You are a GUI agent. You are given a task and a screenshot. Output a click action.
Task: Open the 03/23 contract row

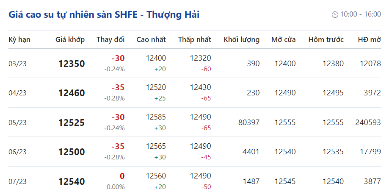17,64
